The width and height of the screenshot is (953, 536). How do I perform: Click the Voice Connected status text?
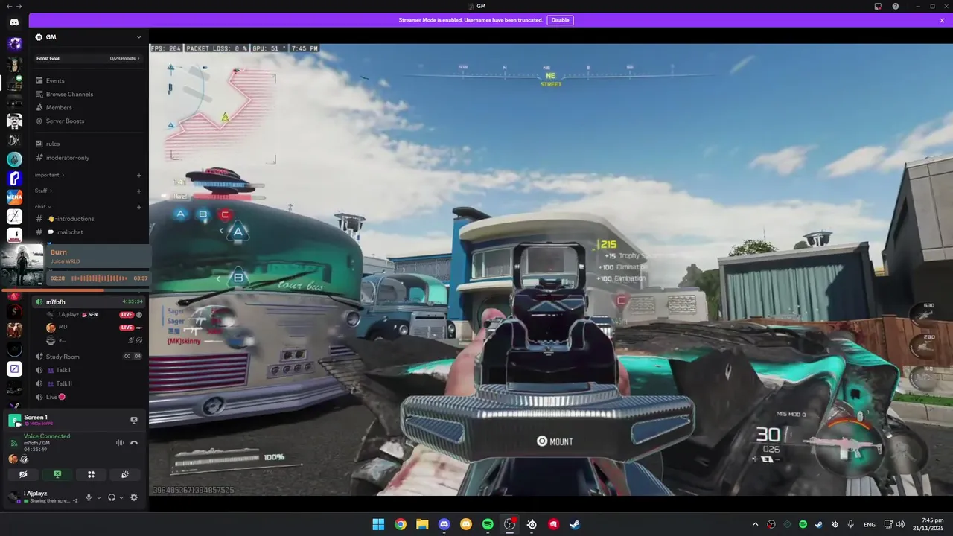pos(47,436)
